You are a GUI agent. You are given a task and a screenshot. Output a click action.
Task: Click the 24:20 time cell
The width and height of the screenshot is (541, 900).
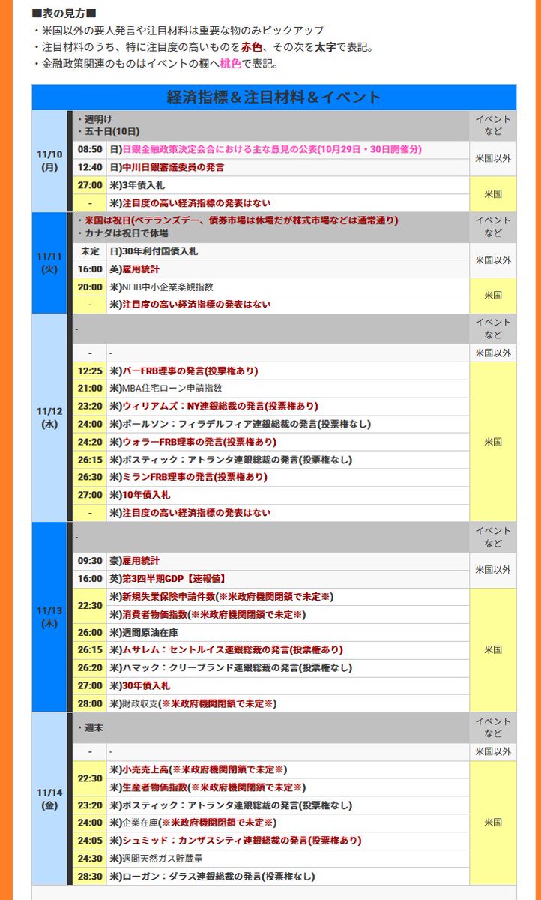tap(90, 442)
